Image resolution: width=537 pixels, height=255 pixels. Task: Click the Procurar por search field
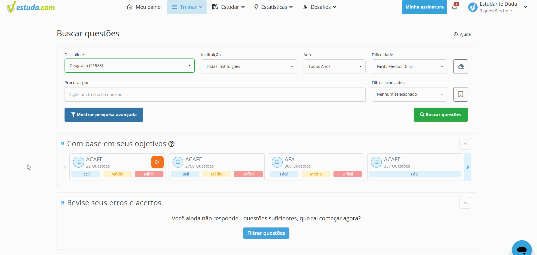[x=215, y=95]
